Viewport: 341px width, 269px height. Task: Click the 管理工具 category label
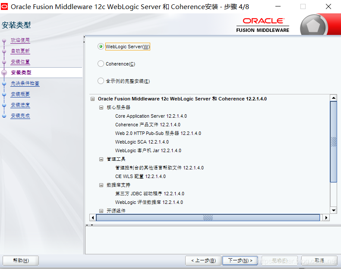tap(116, 159)
